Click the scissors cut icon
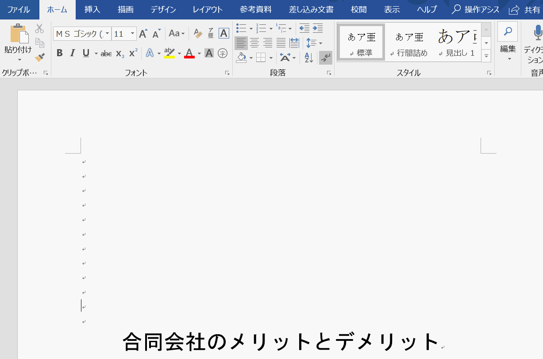 [x=40, y=29]
